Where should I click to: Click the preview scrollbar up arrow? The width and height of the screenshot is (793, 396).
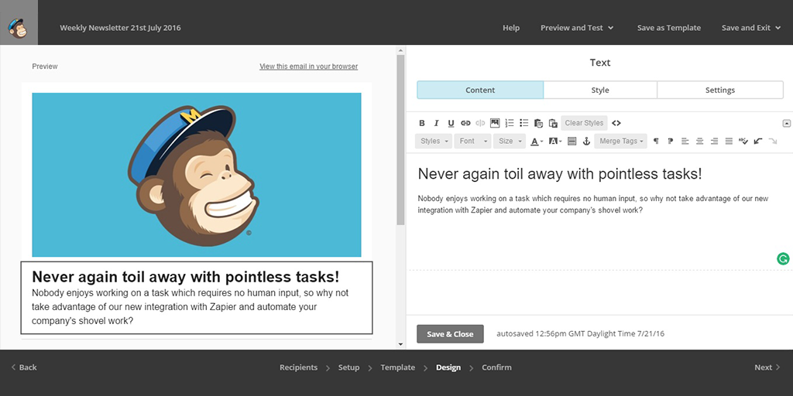(x=400, y=50)
